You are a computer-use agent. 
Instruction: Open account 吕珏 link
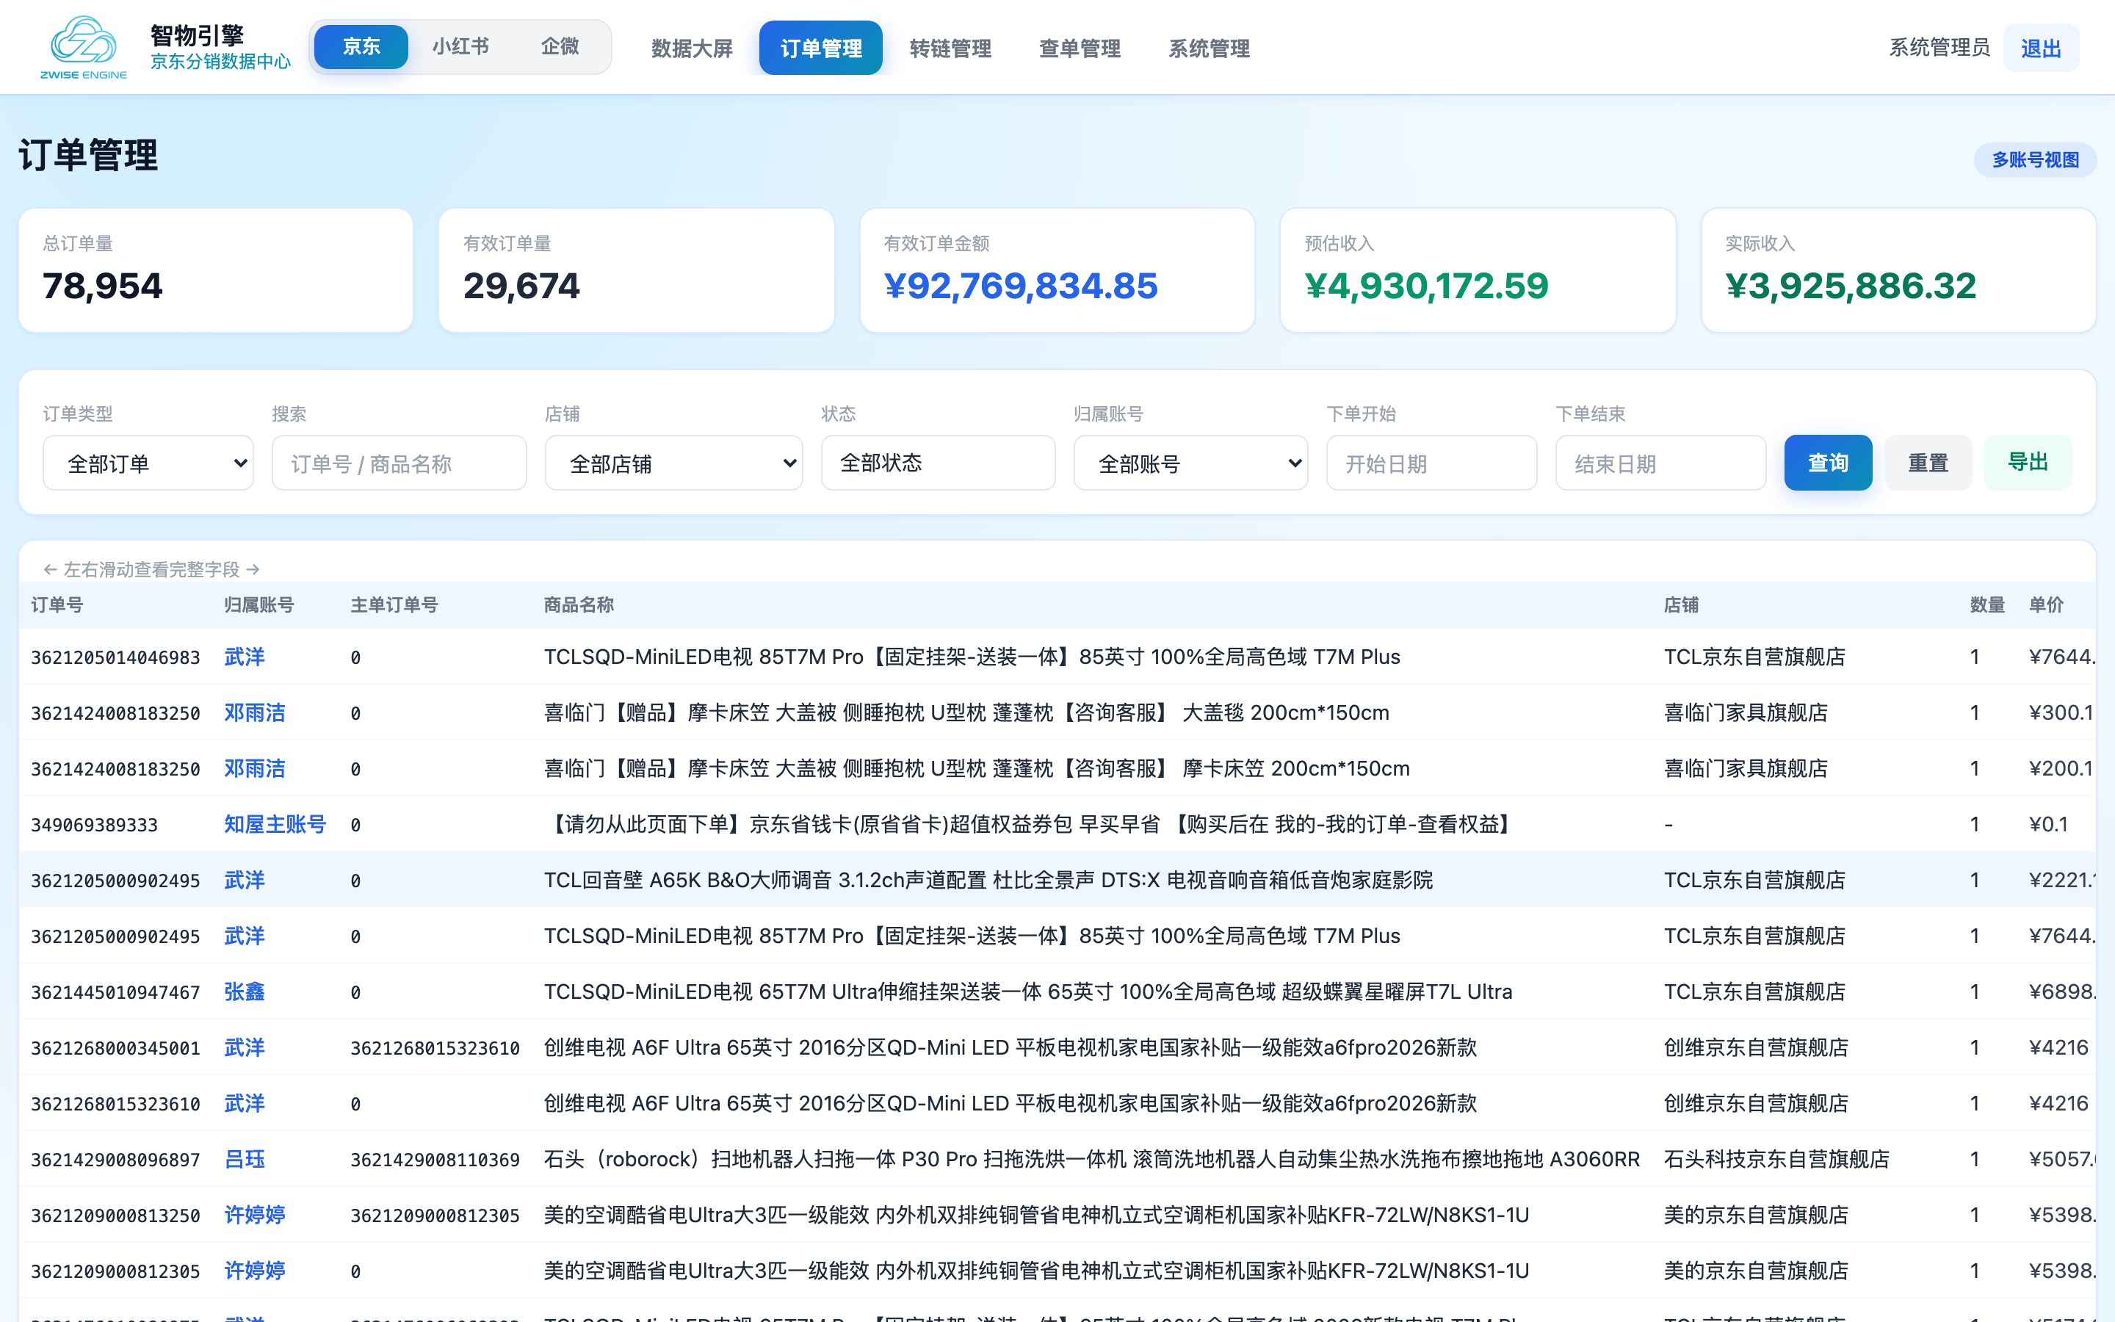245,1160
